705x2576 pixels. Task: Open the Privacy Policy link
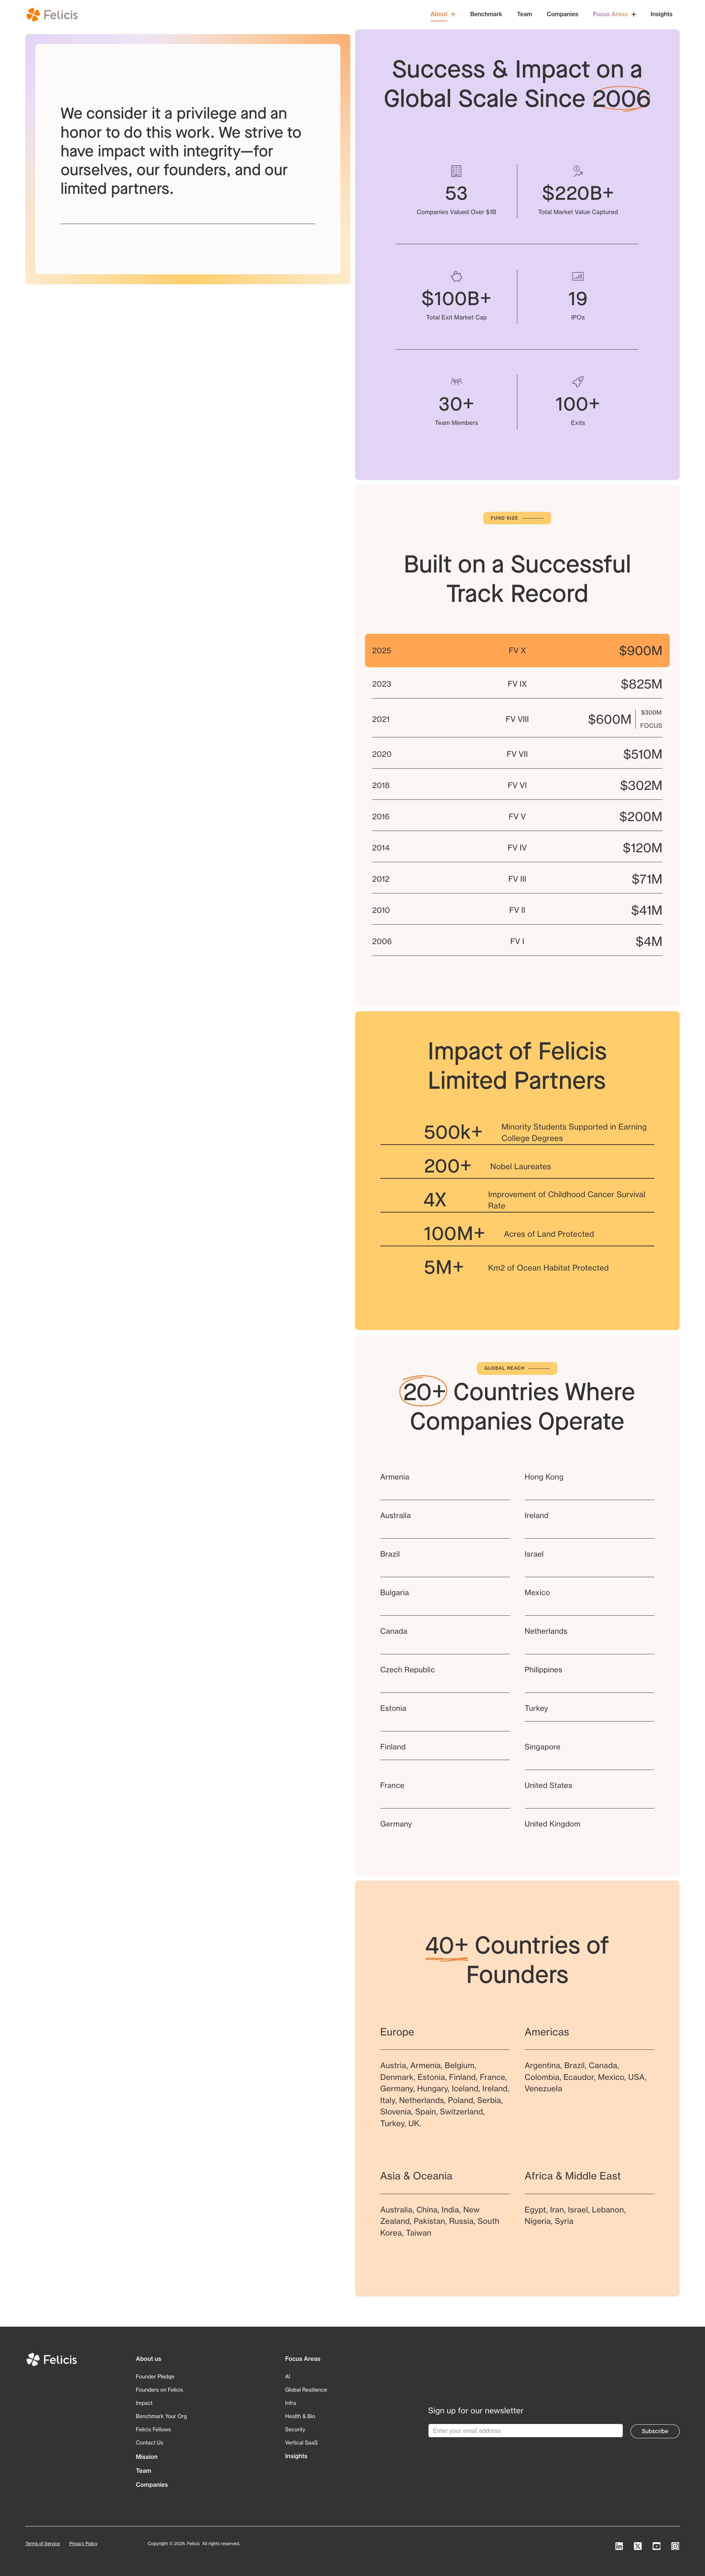point(83,2543)
